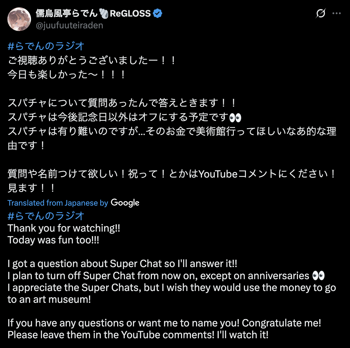The image size is (350, 348).
Task: Click the shell emoji beside ReGLOSS
Action: tap(103, 13)
